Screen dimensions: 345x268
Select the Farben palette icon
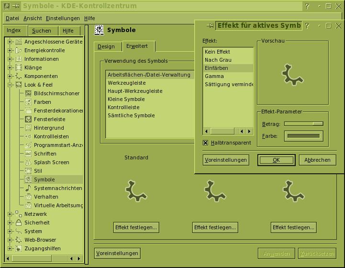pos(28,102)
